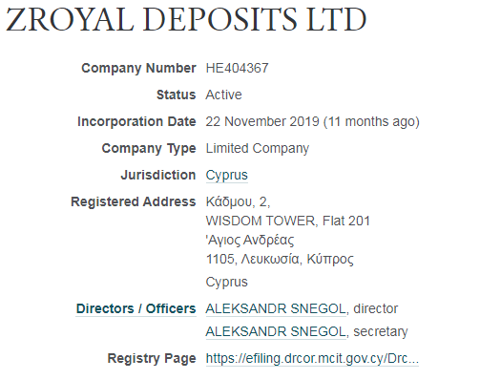This screenshot has height=380, width=480.
Task: Open the Directors / Officers link
Action: point(136,308)
